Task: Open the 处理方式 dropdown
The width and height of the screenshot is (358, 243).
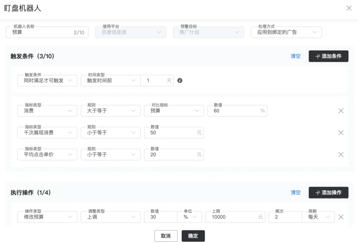Action: (286, 32)
